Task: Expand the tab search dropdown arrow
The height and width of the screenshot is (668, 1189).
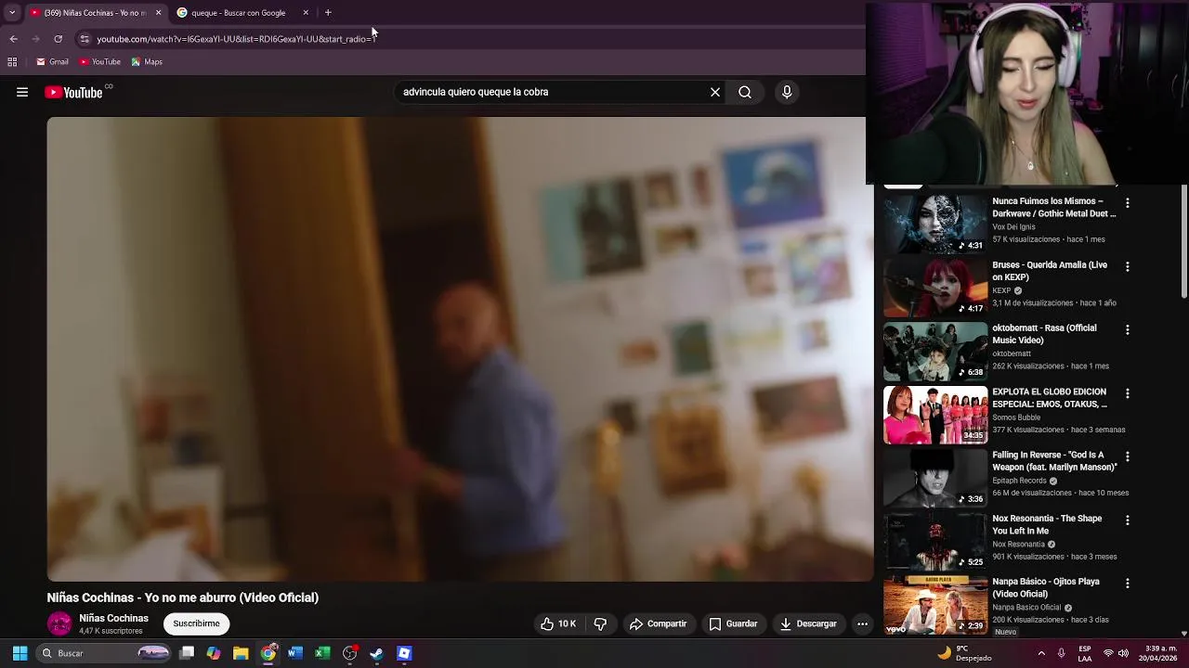Action: [12, 13]
